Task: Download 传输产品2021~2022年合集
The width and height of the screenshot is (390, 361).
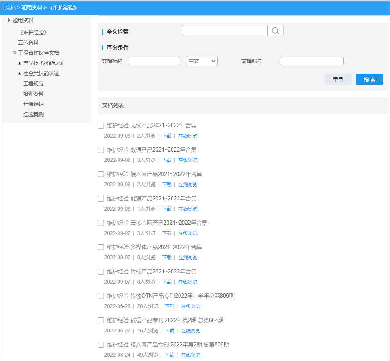Action: point(167,282)
